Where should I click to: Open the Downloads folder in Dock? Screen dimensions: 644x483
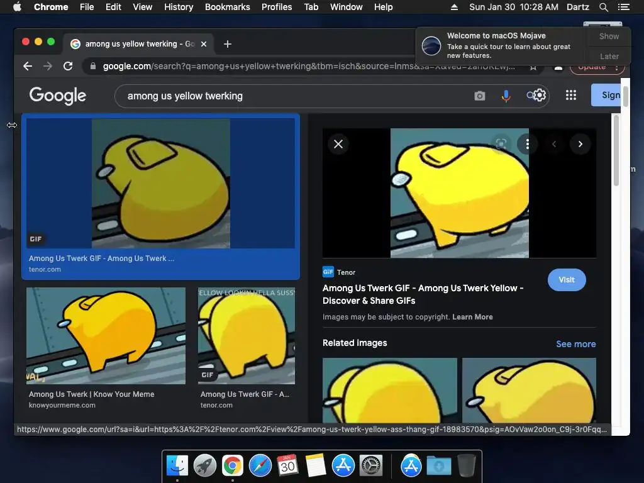tap(438, 466)
